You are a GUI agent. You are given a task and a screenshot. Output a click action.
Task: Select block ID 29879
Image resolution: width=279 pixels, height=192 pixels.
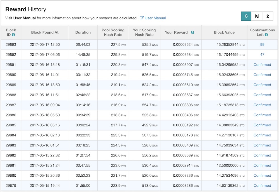[x=11, y=186]
